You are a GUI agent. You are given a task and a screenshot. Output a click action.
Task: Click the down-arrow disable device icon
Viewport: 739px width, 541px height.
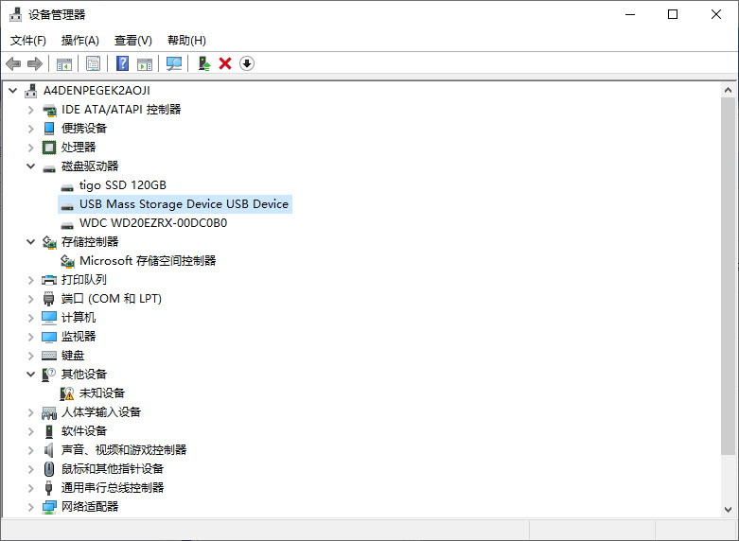pos(247,63)
